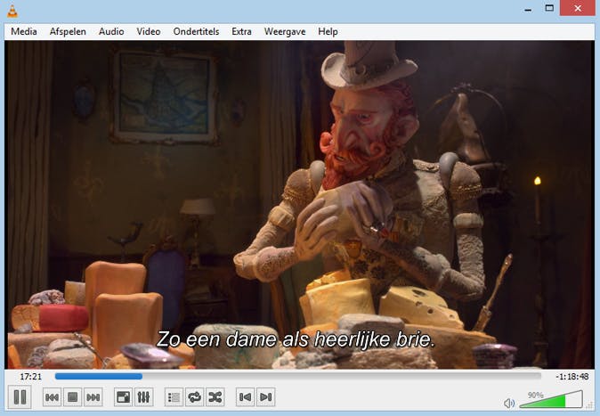Toggle remaining time display -1:18:48

click(572, 377)
